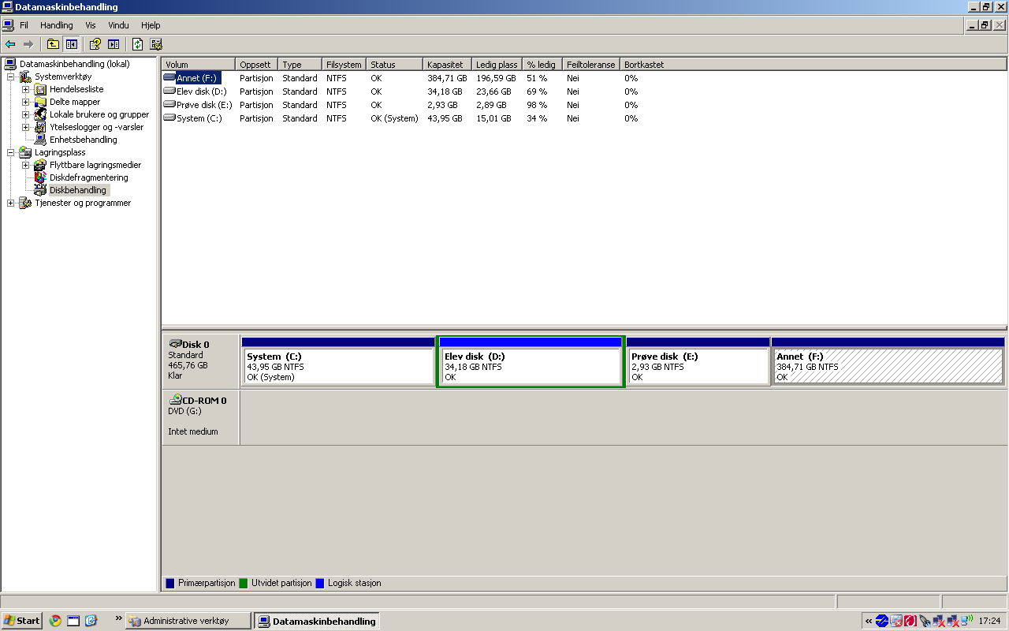This screenshot has height=631, width=1009.
Task: Expand Tjenester og programmer tree node
Action: [x=10, y=203]
